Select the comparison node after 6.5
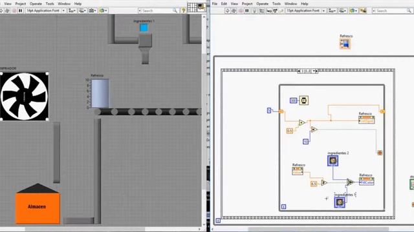414x232 pixels. pyautogui.click(x=324, y=182)
